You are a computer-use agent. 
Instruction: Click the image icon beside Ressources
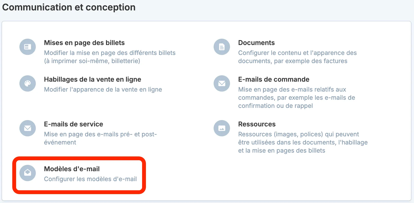(x=222, y=128)
